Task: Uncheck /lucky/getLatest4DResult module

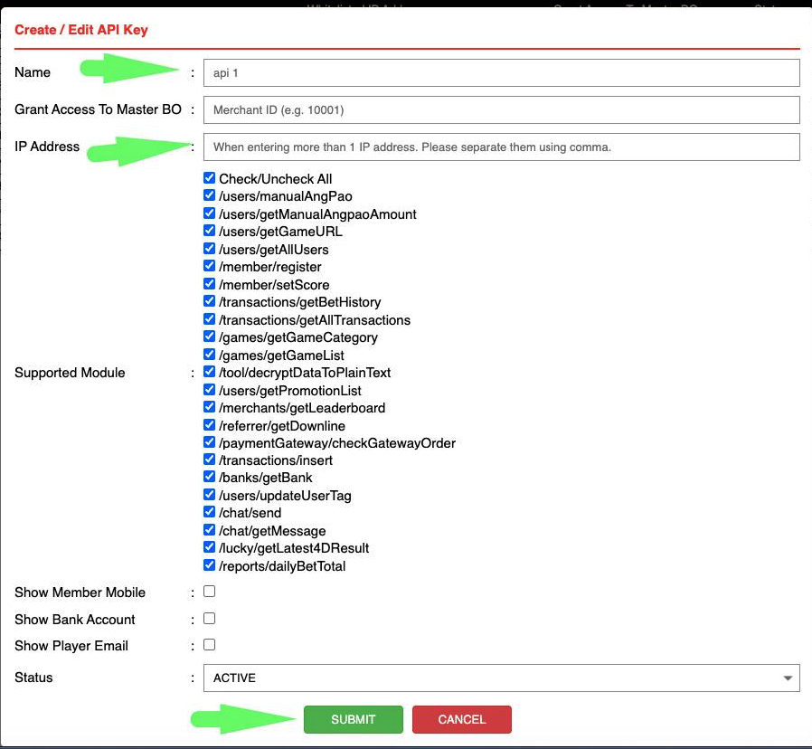Action: (x=209, y=547)
